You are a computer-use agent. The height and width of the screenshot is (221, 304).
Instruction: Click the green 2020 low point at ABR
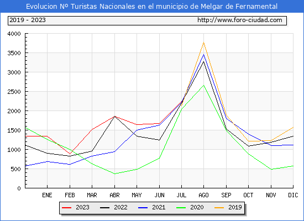click(114, 173)
